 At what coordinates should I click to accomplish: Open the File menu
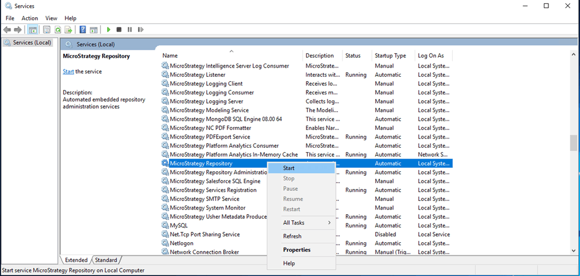coord(10,18)
